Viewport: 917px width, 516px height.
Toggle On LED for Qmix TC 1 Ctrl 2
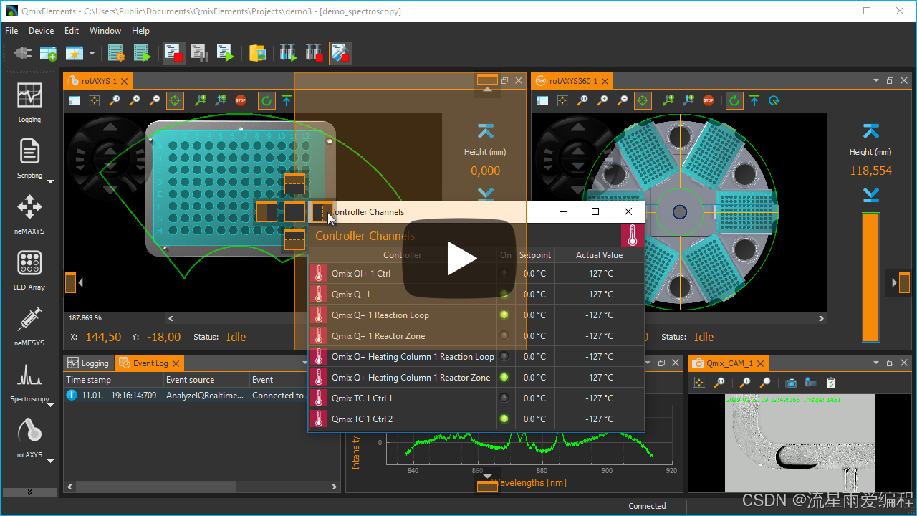click(x=504, y=419)
